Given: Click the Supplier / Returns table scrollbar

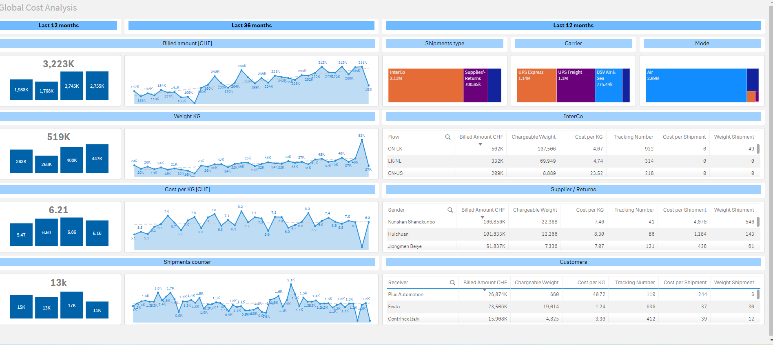Looking at the screenshot, I should 758,222.
